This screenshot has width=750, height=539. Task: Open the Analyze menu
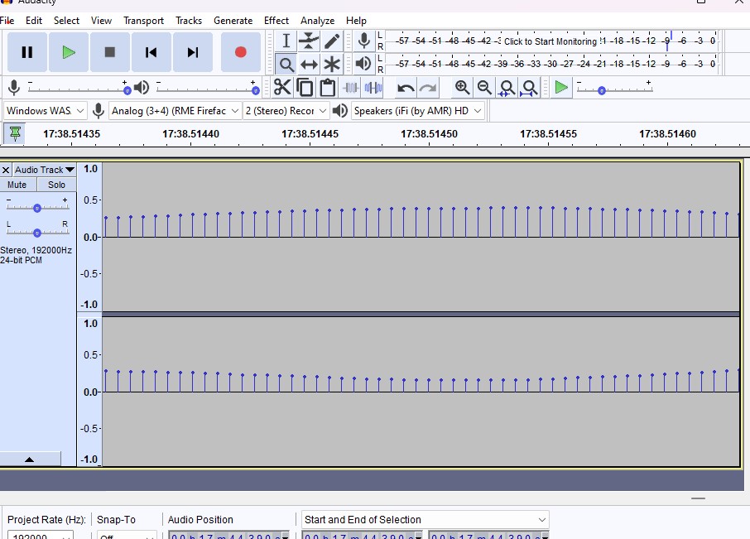pyautogui.click(x=318, y=21)
